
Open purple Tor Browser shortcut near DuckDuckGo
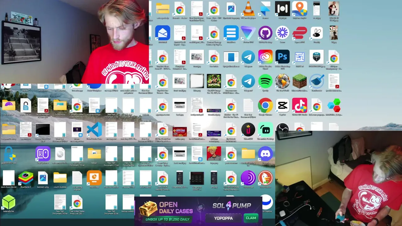click(248, 178)
